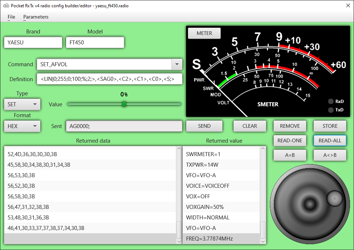This screenshot has height=250, width=354.
Task: Select row 56,53,30,3B
Action: coord(90,175)
